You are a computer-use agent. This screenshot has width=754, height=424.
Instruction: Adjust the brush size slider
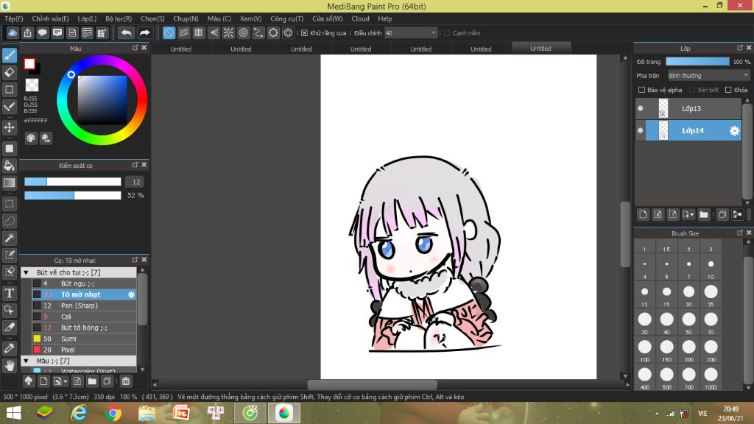[x=73, y=182]
